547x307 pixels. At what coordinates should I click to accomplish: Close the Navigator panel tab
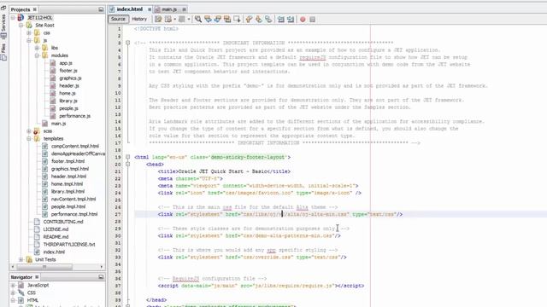[37, 277]
